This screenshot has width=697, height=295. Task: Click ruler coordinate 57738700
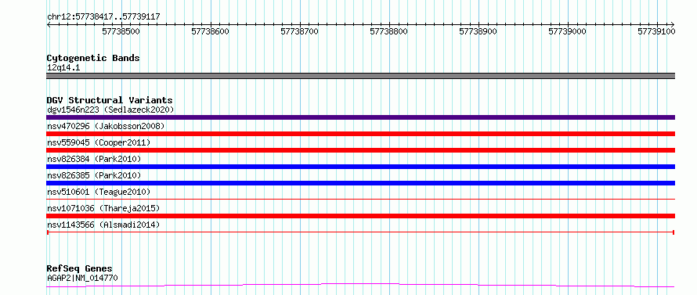300,31
